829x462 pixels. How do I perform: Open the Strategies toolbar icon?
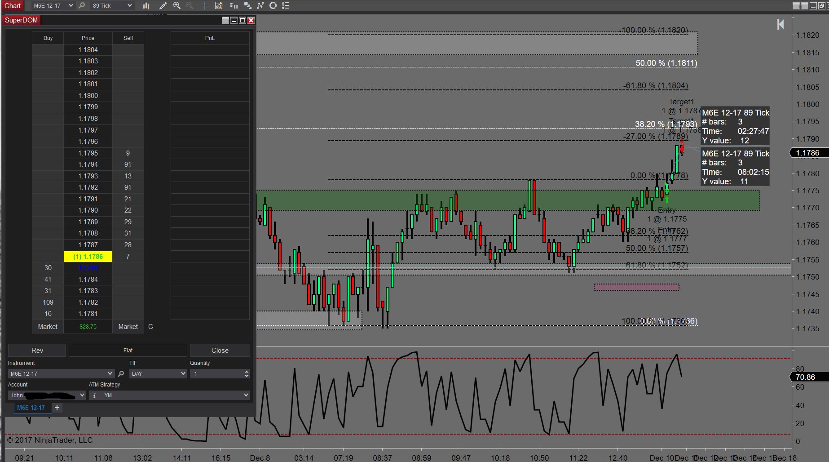pyautogui.click(x=273, y=6)
